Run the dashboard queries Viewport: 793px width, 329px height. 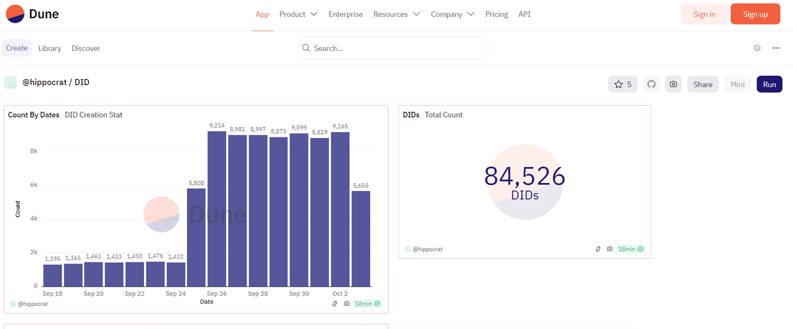[770, 85]
